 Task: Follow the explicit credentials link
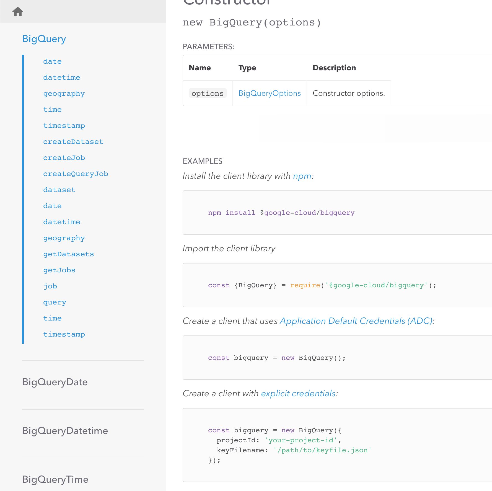[298, 394]
